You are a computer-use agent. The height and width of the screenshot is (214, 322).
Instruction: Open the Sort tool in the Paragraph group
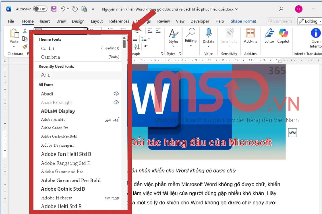[137, 47]
